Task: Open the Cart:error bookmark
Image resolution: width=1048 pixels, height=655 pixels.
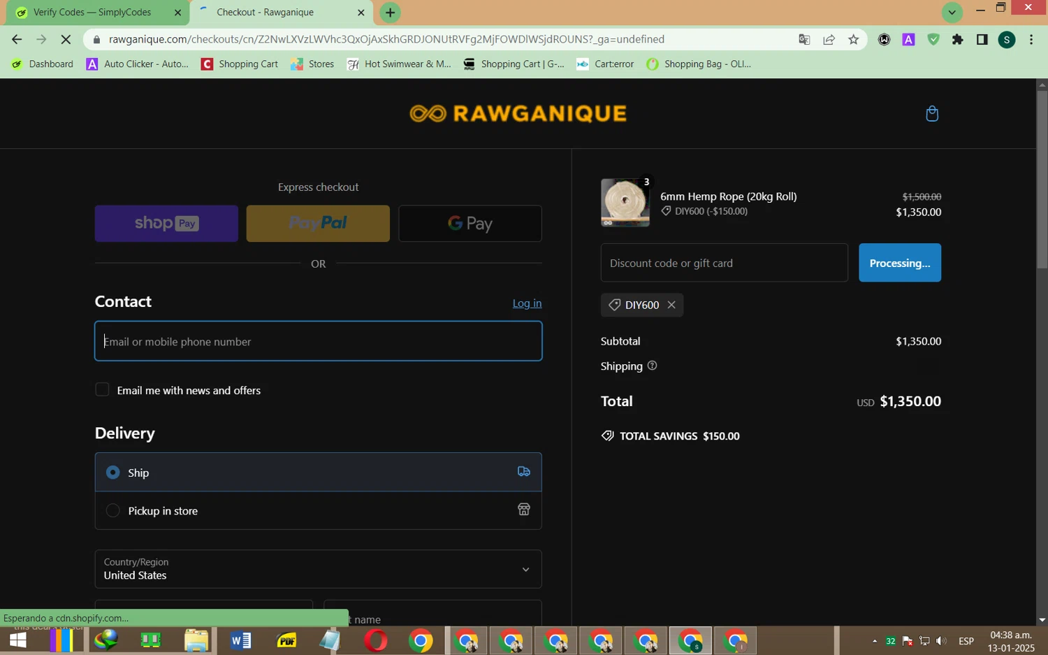Action: (605, 64)
